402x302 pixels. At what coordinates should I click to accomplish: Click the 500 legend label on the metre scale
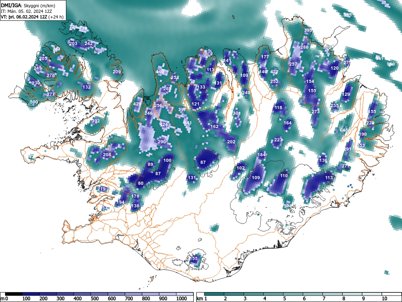point(94,299)
